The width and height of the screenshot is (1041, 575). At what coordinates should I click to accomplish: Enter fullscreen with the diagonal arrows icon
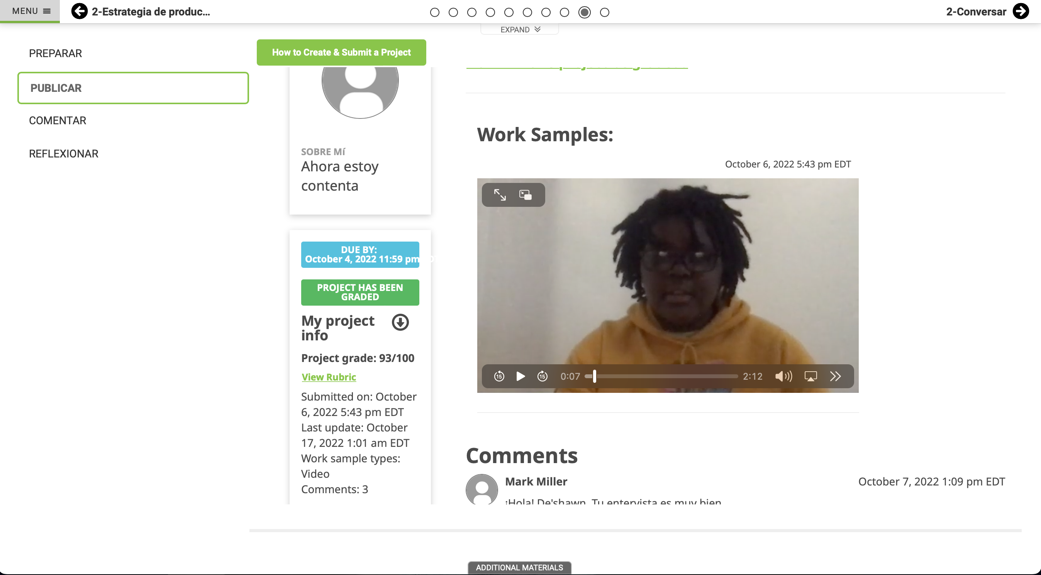point(500,195)
